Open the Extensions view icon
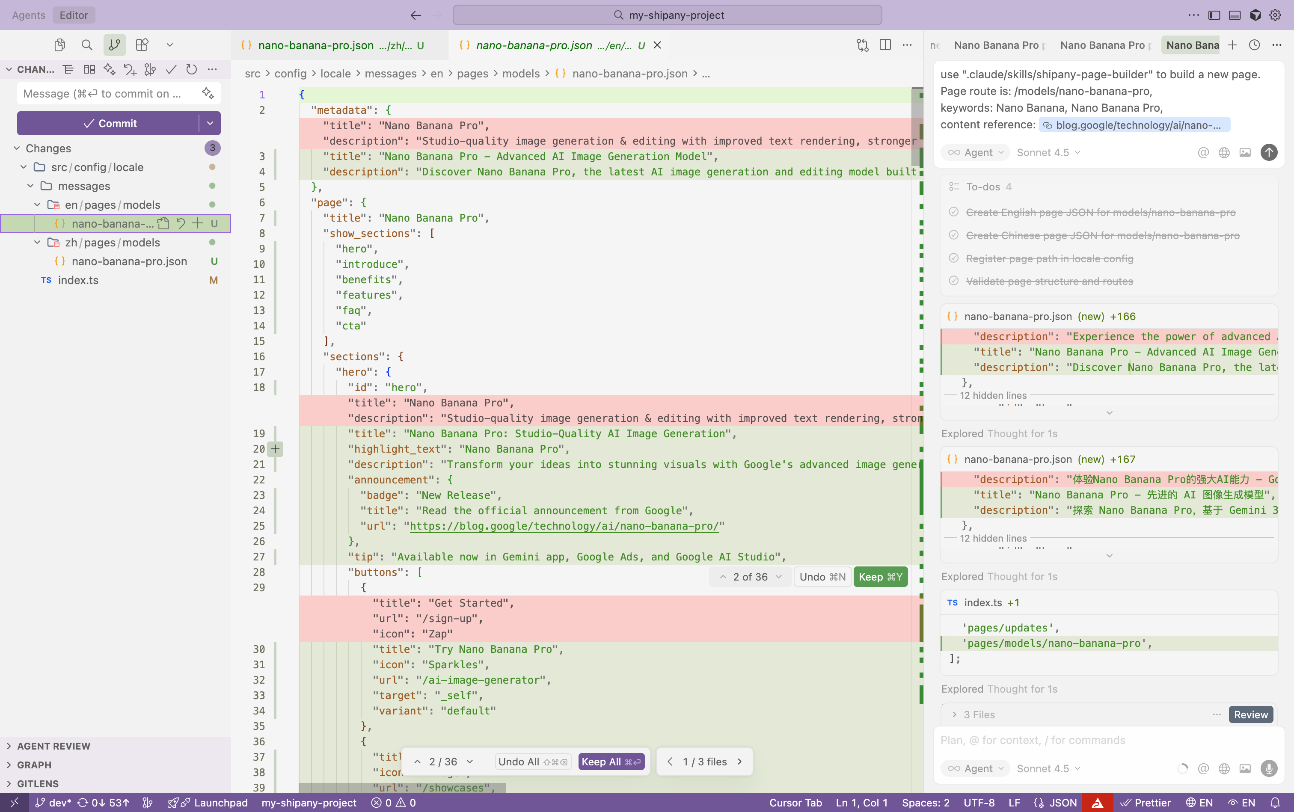Screen dimensions: 1294x812 [142, 45]
